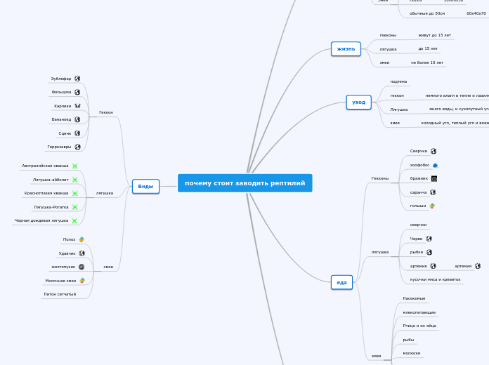Click the green icon beside Лягушка-айболит
Screen dimensions: 489x365
pyautogui.click(x=75, y=180)
